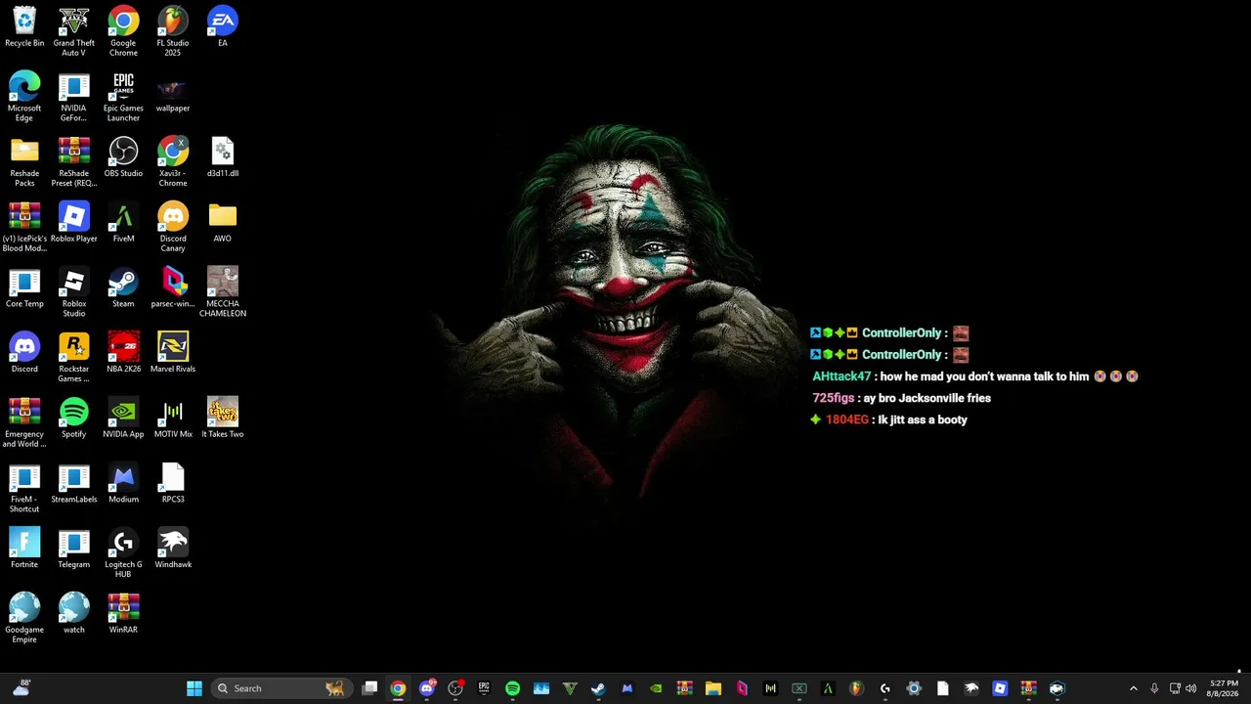Select the wallpaper image file on the desktop
Screen dimensions: 1251x704
tap(173, 93)
